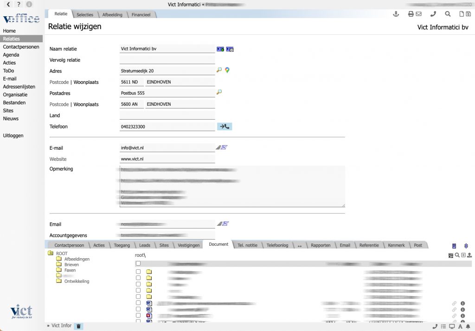475x331 pixels.
Task: Open Organisatie in the sidebar
Action: [x=15, y=95]
